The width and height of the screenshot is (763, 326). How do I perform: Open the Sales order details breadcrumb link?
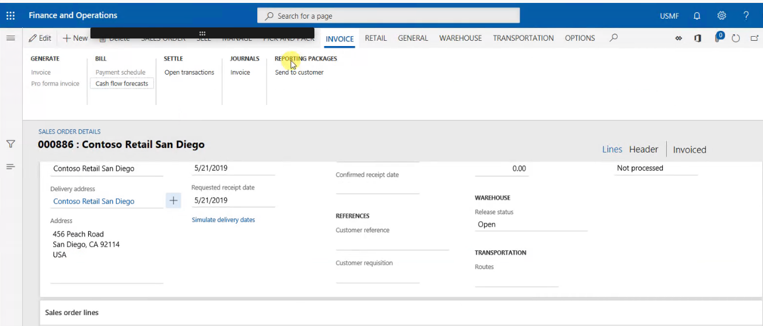(69, 132)
